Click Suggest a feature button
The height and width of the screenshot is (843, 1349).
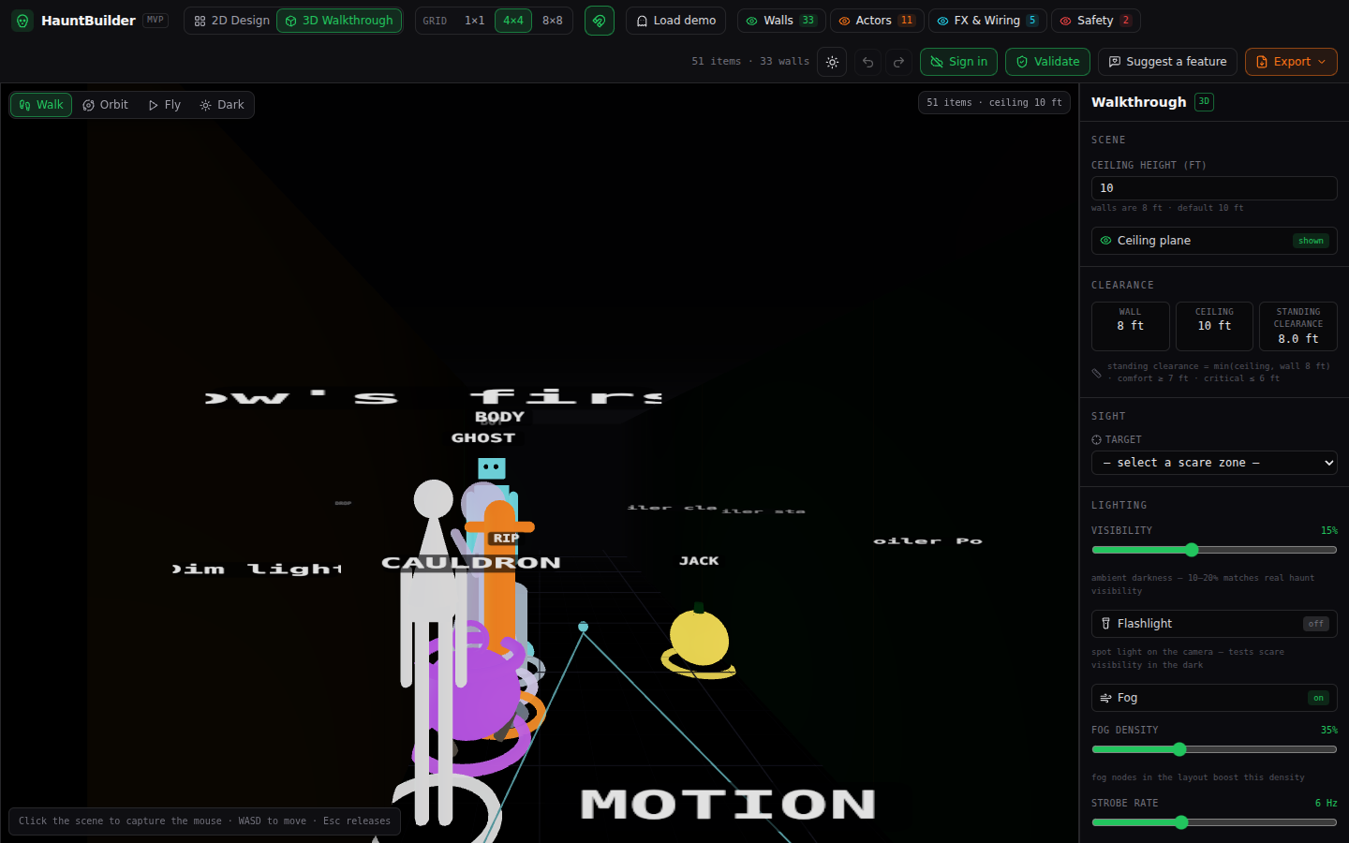pos(1167,62)
